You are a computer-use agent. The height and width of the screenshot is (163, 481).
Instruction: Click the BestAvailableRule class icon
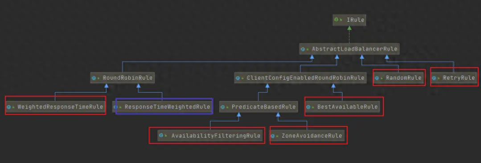[308, 107]
